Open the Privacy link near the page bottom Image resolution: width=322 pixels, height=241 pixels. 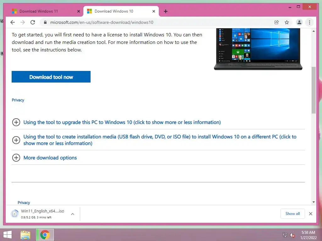tap(24, 202)
